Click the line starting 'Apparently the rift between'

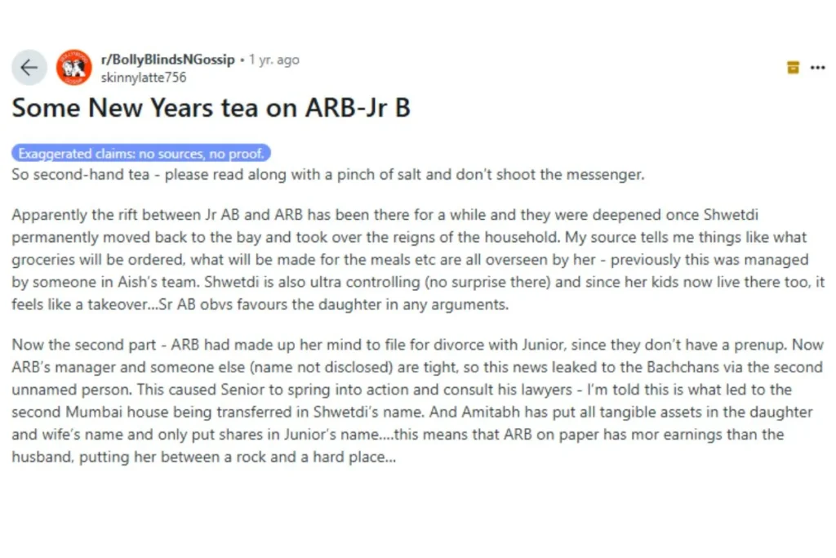coord(385,214)
